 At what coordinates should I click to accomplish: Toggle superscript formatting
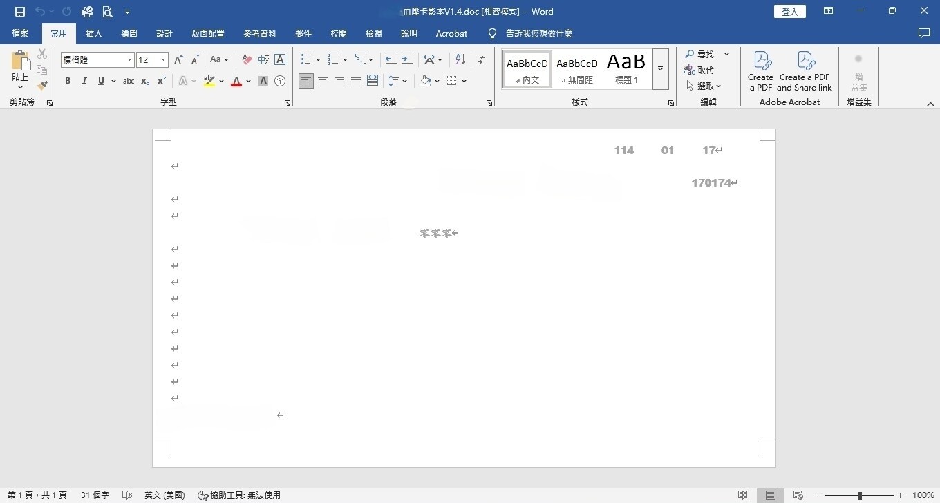click(x=162, y=81)
